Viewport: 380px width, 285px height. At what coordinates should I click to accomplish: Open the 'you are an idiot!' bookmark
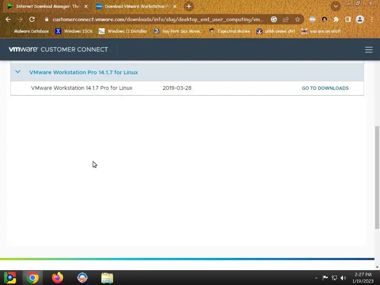(321, 31)
